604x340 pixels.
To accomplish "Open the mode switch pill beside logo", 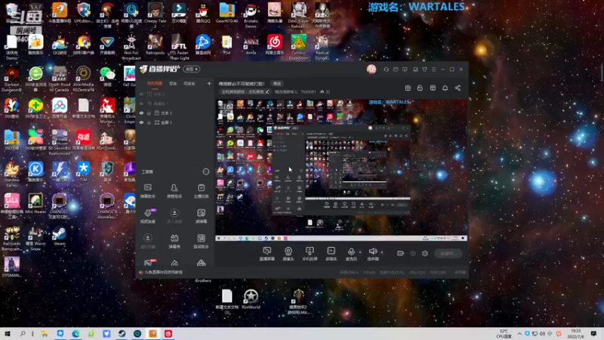I will pos(192,70).
